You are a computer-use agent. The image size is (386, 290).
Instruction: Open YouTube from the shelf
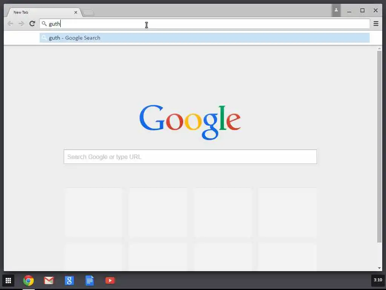click(x=110, y=281)
